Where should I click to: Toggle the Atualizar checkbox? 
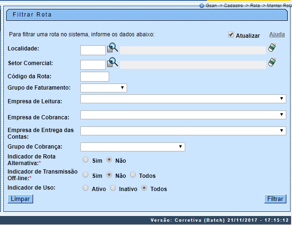(231, 35)
